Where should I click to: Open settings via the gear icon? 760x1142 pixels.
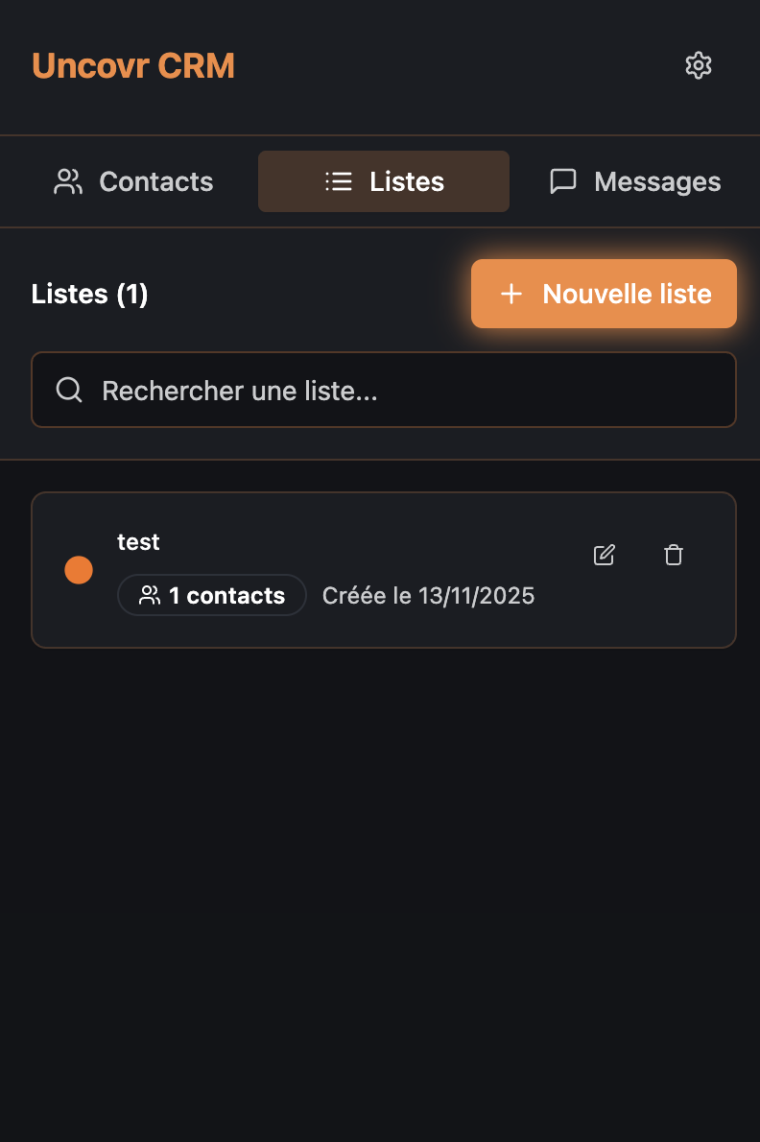click(x=699, y=65)
